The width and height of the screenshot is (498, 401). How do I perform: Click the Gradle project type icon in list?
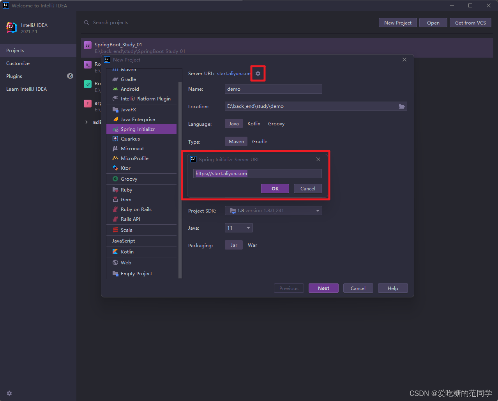click(115, 79)
